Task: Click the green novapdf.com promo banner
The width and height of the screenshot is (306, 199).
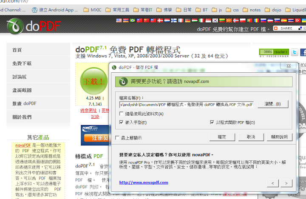Action: click(x=204, y=82)
